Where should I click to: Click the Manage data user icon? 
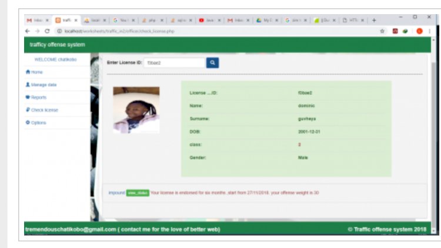[x=28, y=85]
